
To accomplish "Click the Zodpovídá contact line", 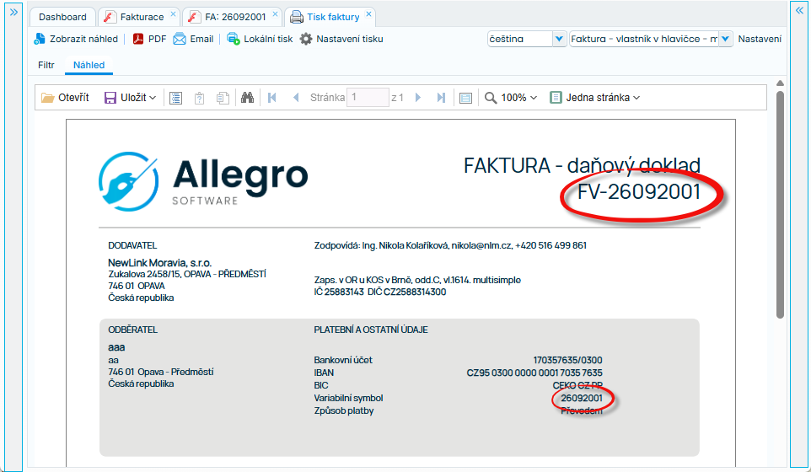I will 450,245.
